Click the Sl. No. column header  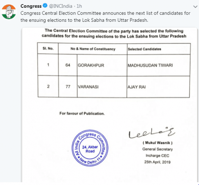point(48,49)
